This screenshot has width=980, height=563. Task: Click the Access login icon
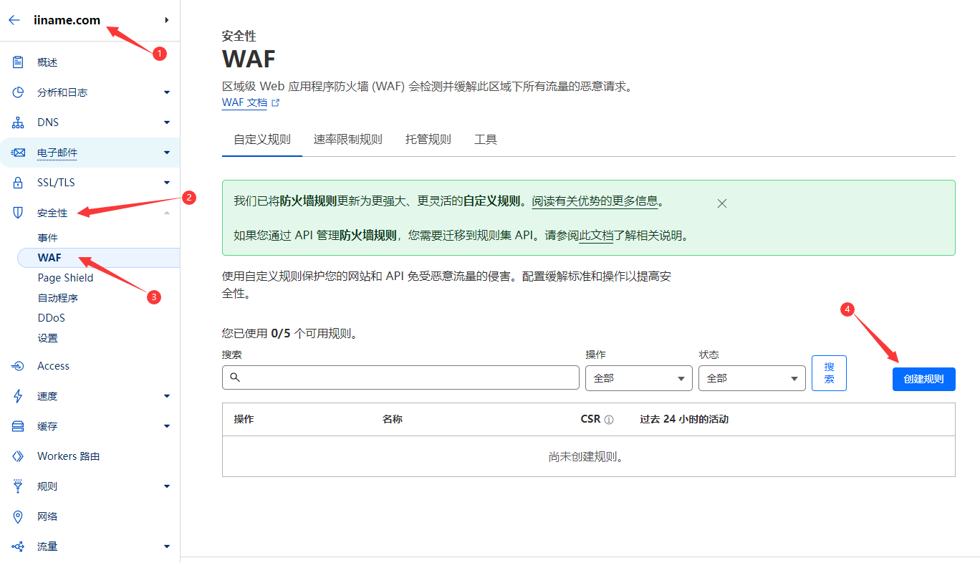click(19, 366)
